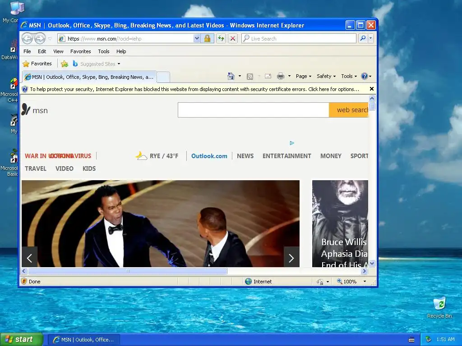Screen dimensions: 462x346
Task: Go to Home page icon
Action: point(231,76)
